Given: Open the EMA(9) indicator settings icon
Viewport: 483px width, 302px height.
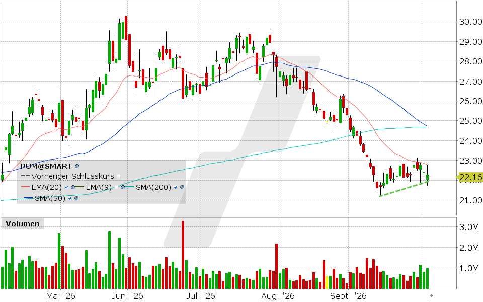Looking at the screenshot, I should pos(123,187).
